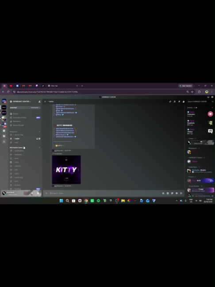Click your avatar in the user panel
215x287 pixels.
tap(4, 193)
